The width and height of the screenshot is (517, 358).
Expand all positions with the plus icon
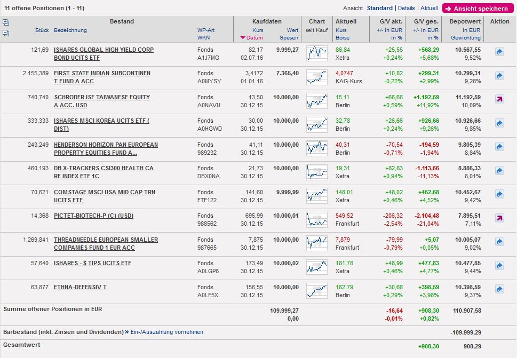point(6,22)
